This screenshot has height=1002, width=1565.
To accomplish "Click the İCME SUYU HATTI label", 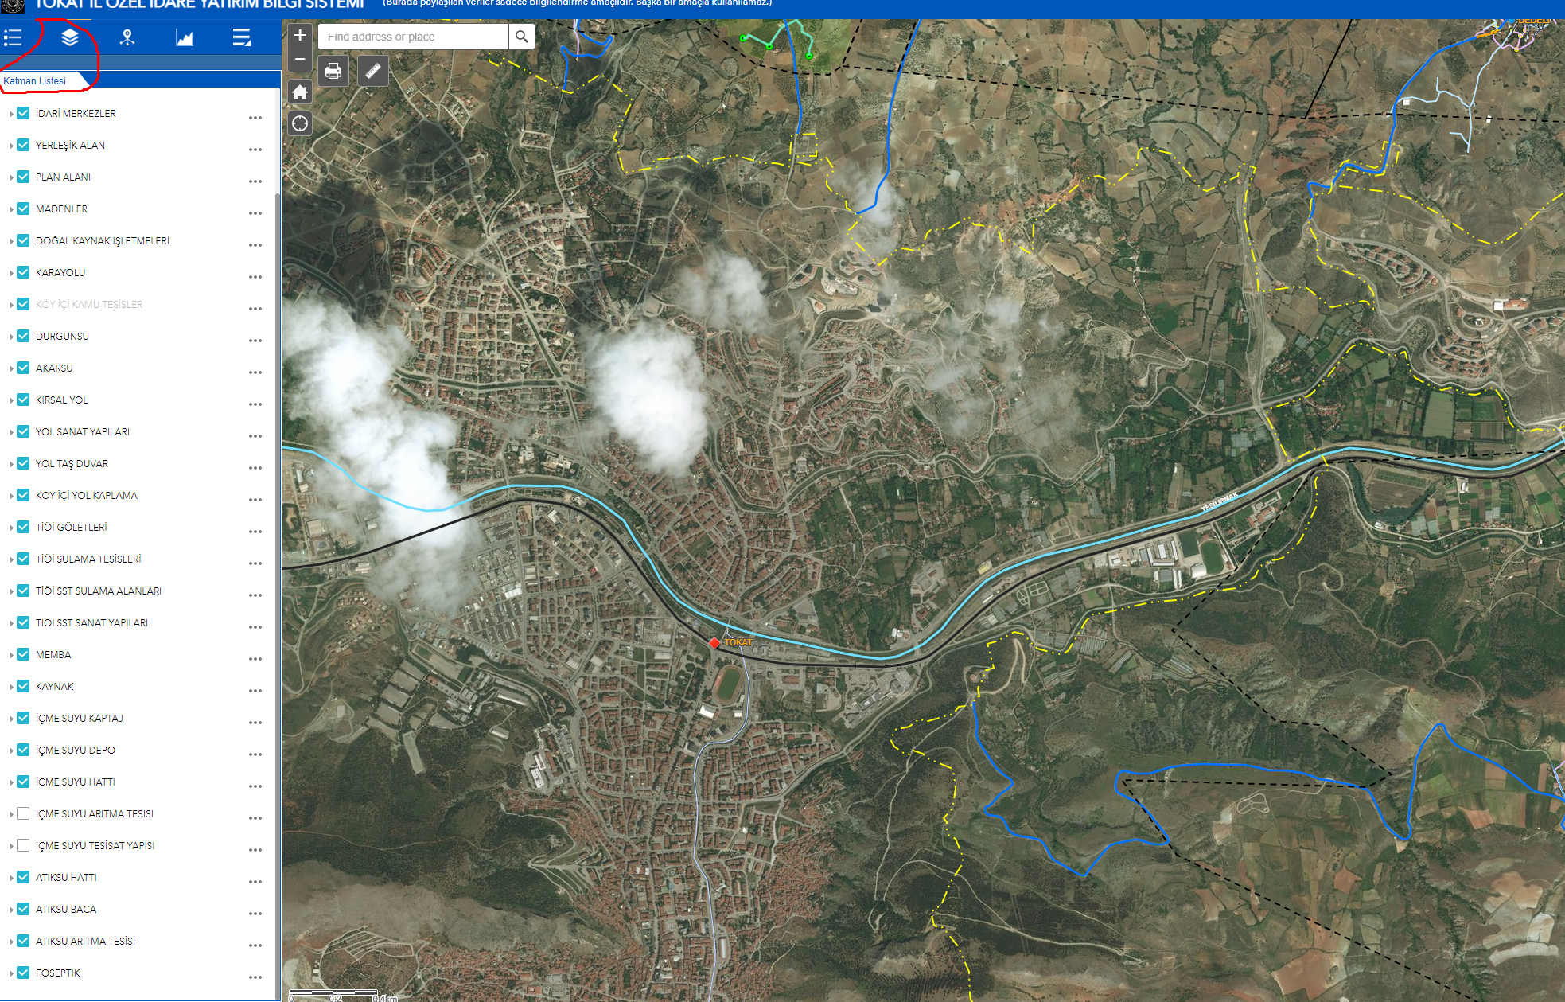I will point(76,782).
